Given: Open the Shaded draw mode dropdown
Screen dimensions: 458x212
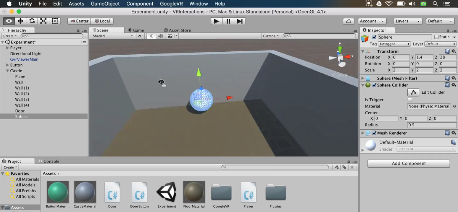Looking at the screenshot, I should click(112, 36).
